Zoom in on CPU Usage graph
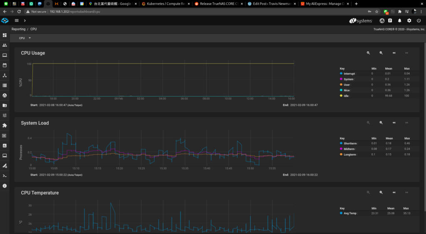Viewport: 426px width, 234px height. click(x=369, y=53)
